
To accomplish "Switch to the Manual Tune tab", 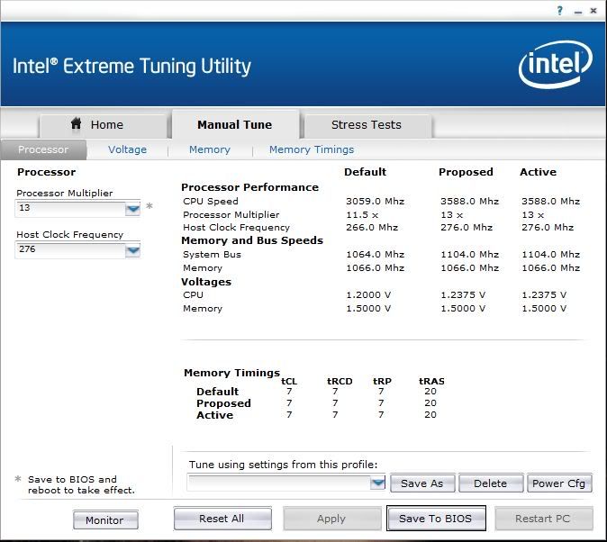I will click(x=235, y=124).
